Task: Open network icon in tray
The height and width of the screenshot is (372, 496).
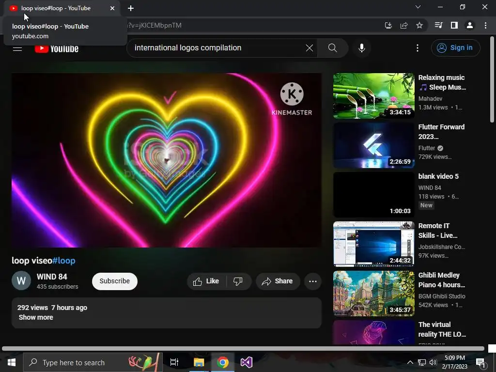Action: click(422, 362)
